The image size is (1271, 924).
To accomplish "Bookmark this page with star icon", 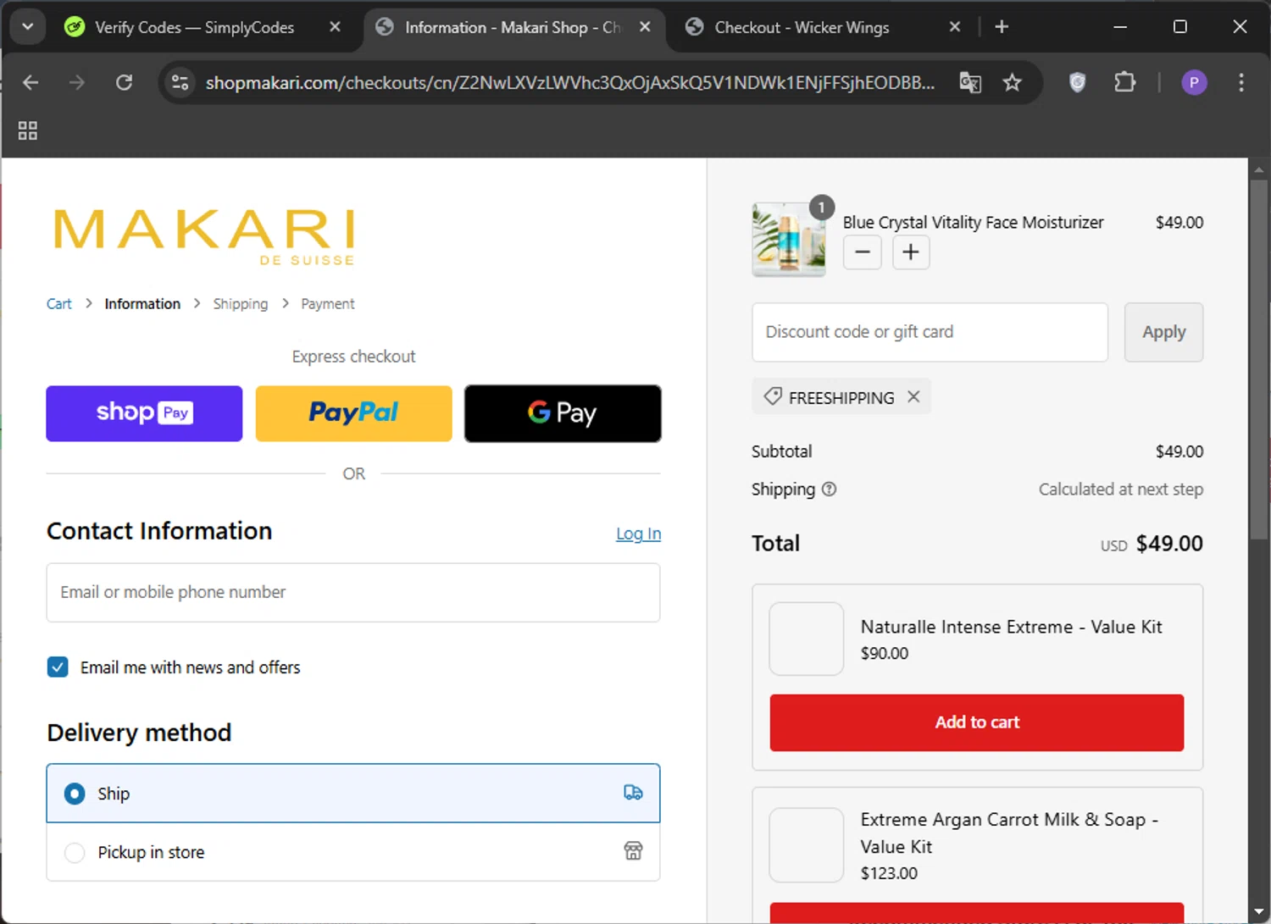I will 1012,82.
